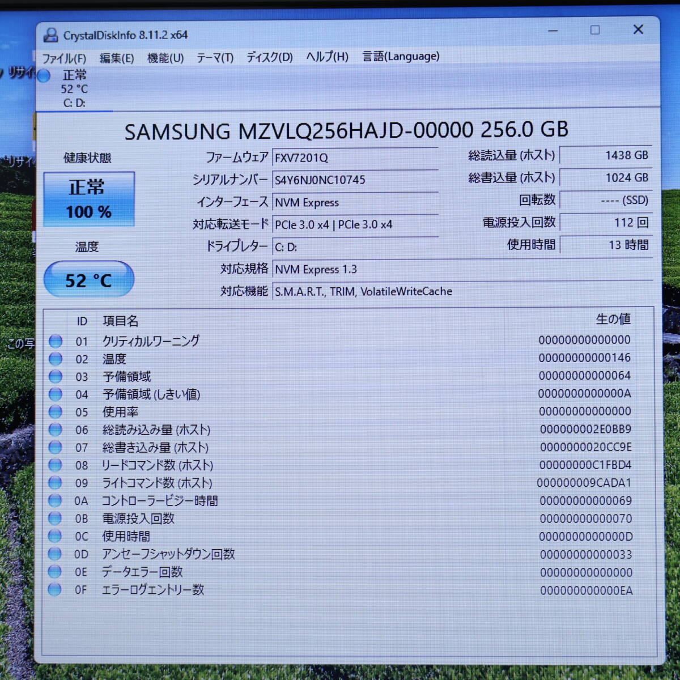Screen dimensions: 680x680
Task: Click raw value 00000000C1FBD4
Action: tap(585, 465)
